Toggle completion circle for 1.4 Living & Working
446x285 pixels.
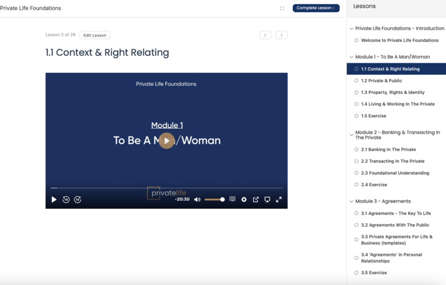point(357,104)
